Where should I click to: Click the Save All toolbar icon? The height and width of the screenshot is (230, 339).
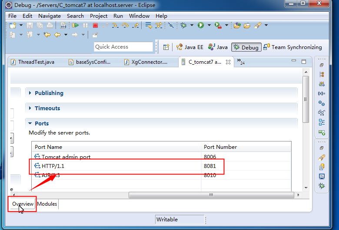tap(40, 26)
